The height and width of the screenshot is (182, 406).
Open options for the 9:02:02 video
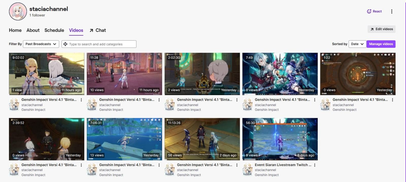tap(81, 100)
